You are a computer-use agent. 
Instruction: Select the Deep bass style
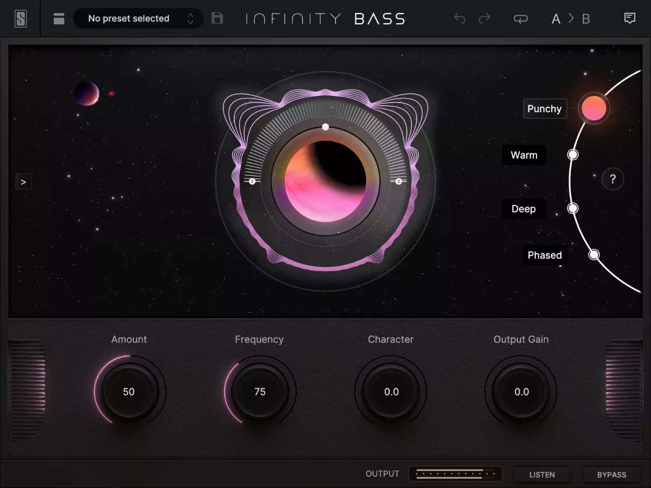pyautogui.click(x=524, y=208)
